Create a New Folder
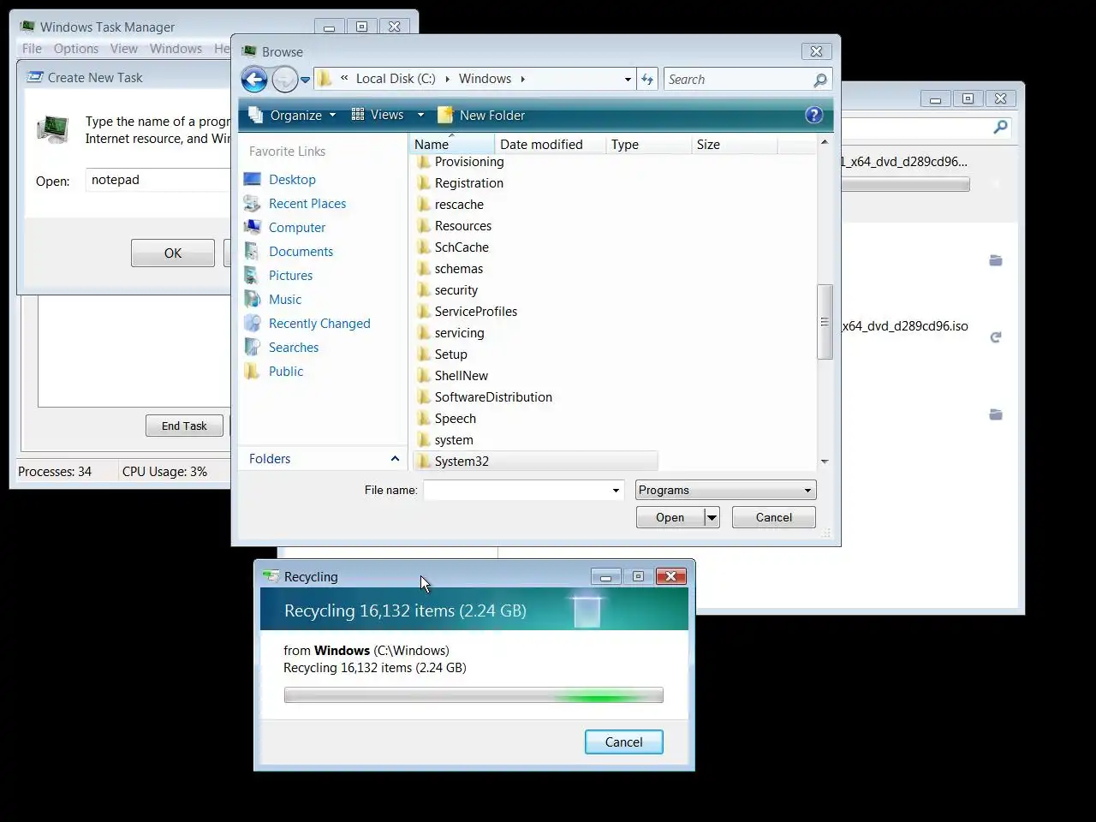Screen dimensions: 1096x822 tap(481, 115)
